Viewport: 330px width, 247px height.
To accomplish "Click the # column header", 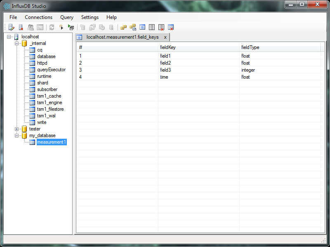I will pyautogui.click(x=118, y=47).
